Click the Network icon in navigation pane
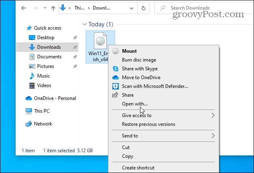The height and width of the screenshot is (173, 254). tap(29, 124)
